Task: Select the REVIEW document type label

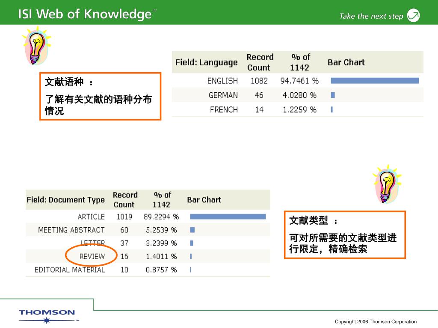Action: 92,256
